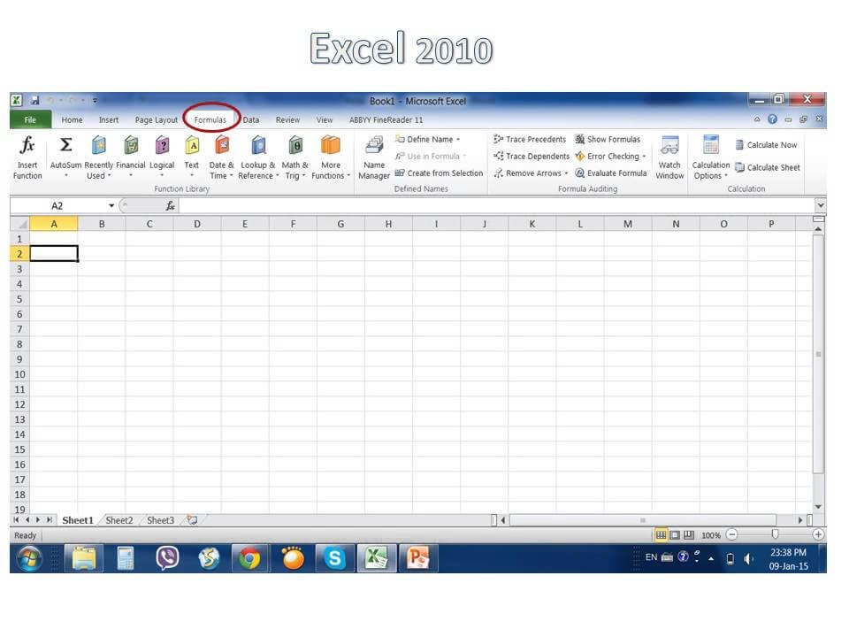Image resolution: width=849 pixels, height=637 pixels.
Task: Open the Insert Function dialog
Action: point(27,157)
